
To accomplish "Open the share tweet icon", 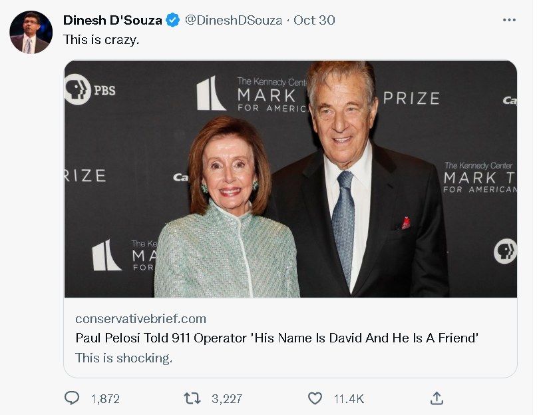I will point(437,398).
